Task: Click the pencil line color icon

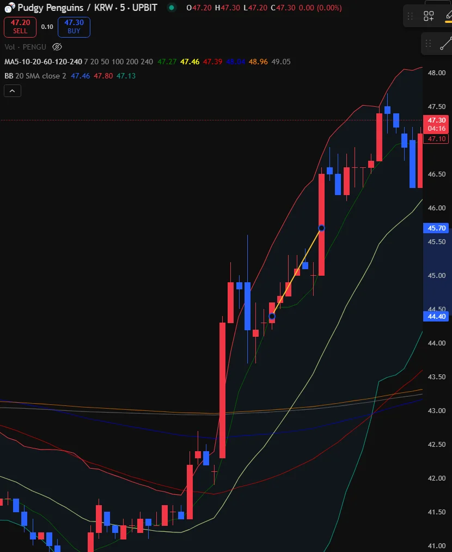Action: (x=449, y=16)
